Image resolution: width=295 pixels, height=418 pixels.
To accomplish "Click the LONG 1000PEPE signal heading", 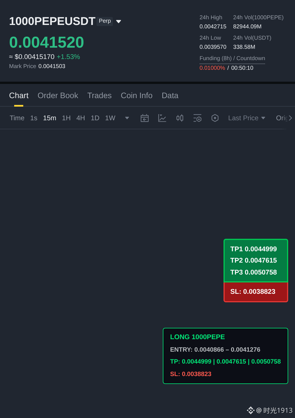I will coord(197,337).
